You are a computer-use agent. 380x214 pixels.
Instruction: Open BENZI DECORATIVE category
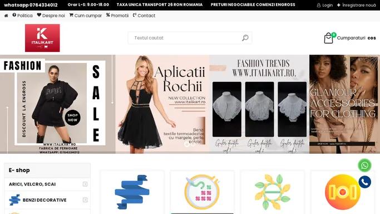pyautogui.click(x=45, y=200)
